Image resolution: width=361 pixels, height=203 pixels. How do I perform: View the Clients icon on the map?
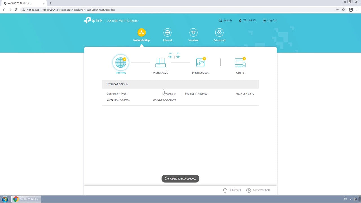pos(240,62)
